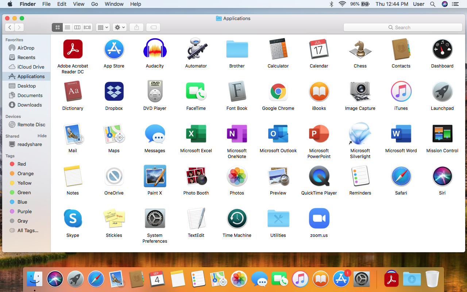467x292 pixels.
Task: Select the zoom.us app icon
Action: 319,218
